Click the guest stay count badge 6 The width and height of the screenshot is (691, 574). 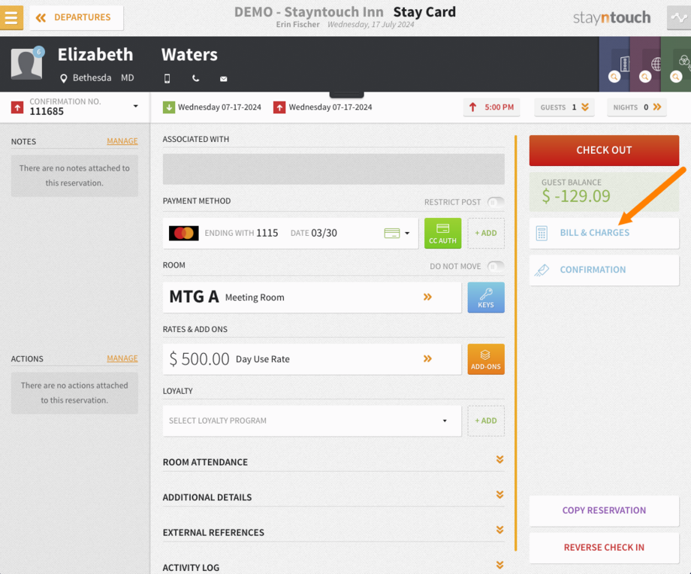(x=39, y=52)
